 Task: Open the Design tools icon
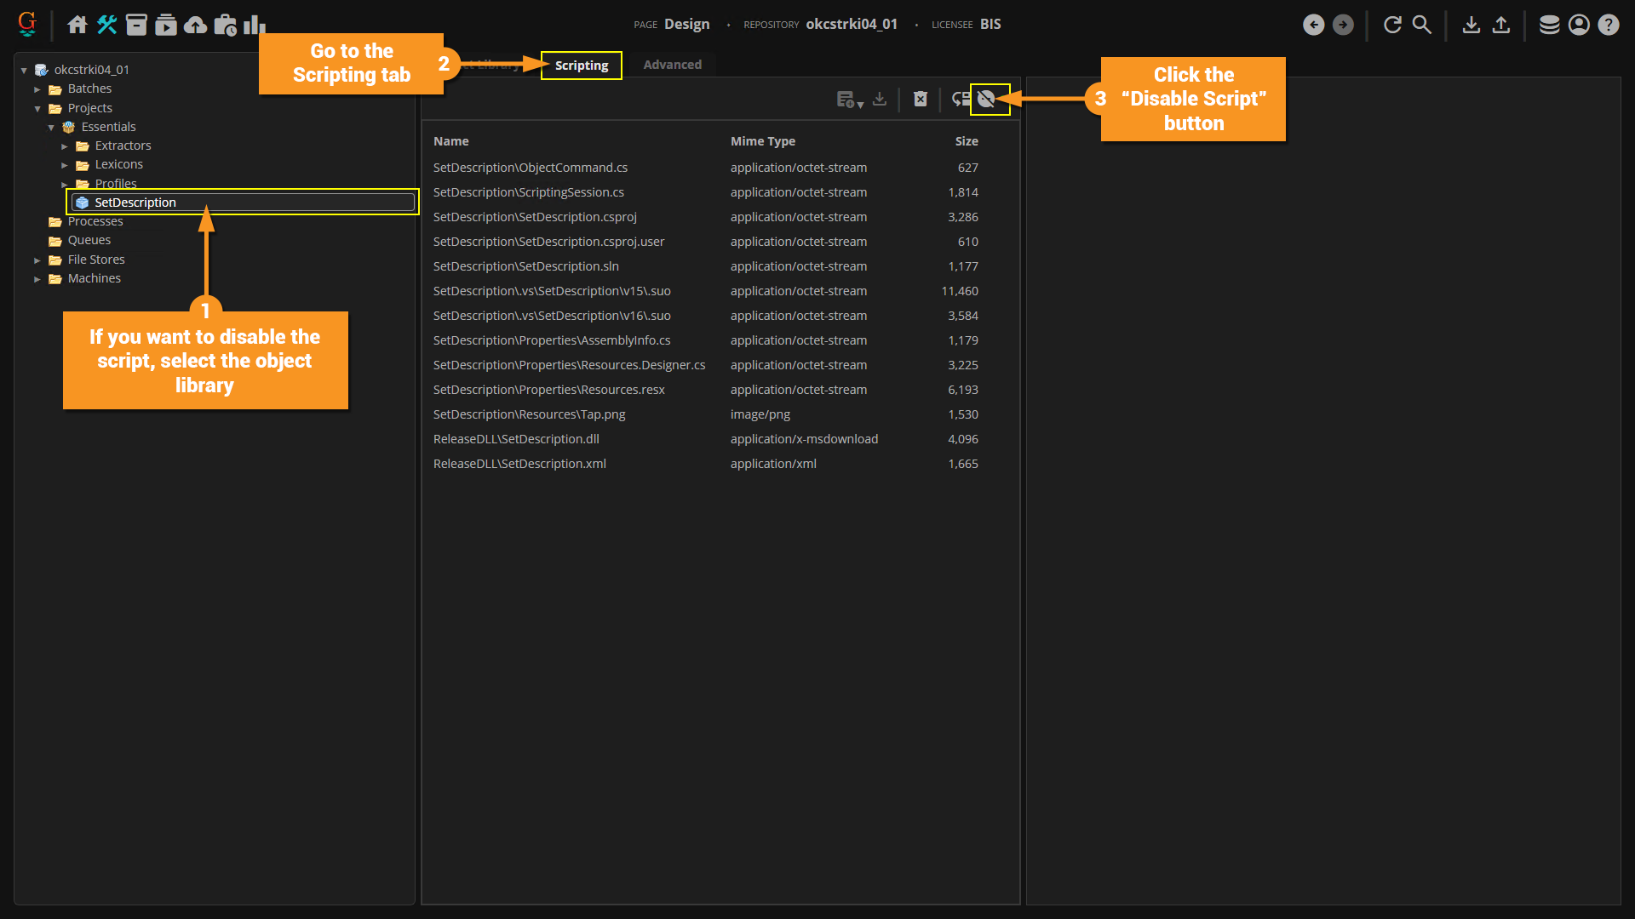tap(107, 25)
